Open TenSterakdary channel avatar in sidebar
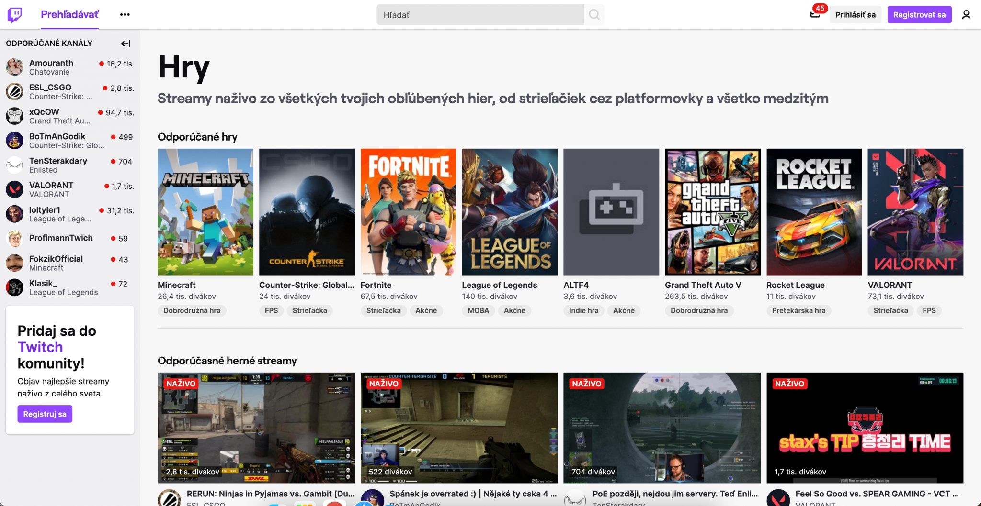Screen dimensions: 981x506 point(15,165)
